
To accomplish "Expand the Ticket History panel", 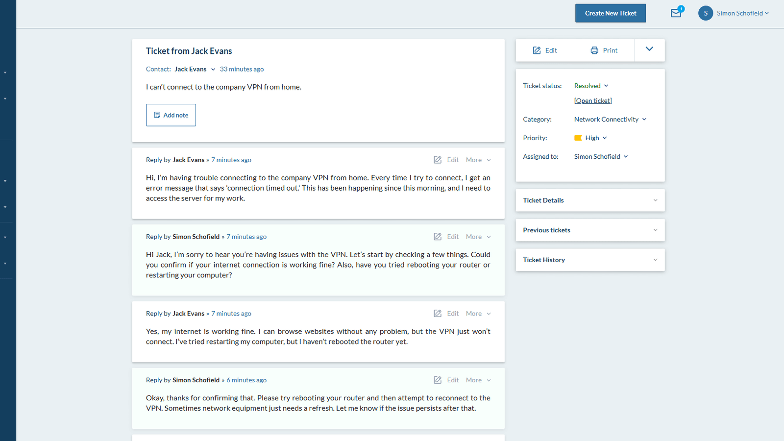I will (590, 260).
